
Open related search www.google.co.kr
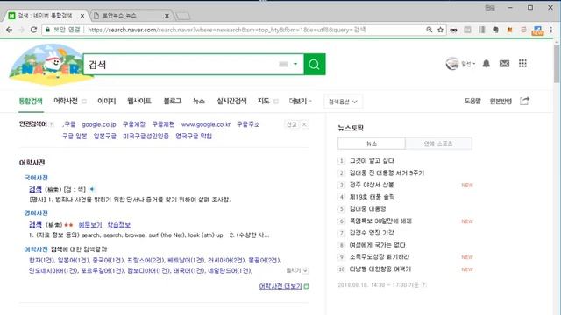[206, 124]
